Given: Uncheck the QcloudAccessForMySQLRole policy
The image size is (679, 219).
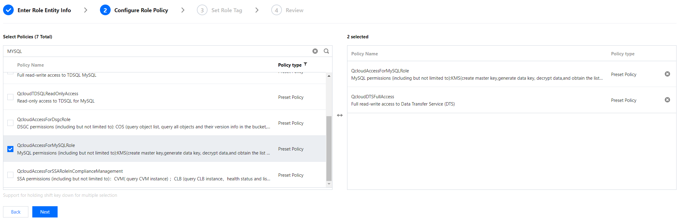Looking at the screenshot, I should (x=10, y=149).
